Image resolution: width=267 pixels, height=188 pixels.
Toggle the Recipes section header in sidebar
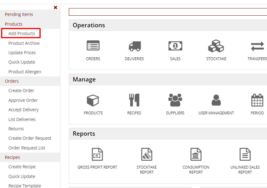[x=13, y=157]
